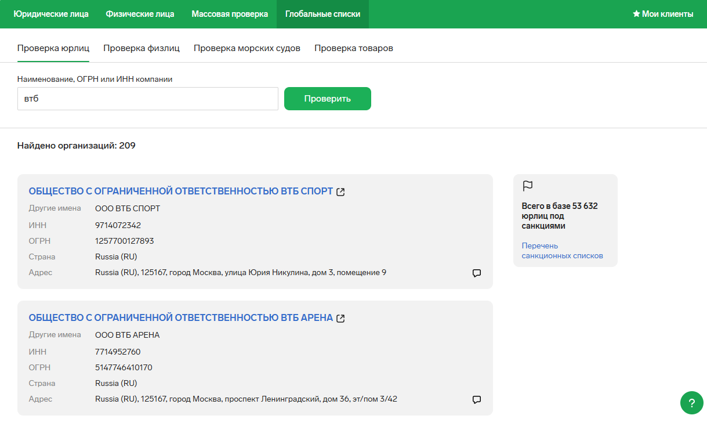Switch to Проверка юрлиц tab

(53, 48)
